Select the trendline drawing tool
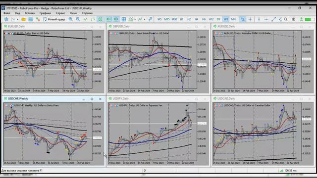 [273, 19]
